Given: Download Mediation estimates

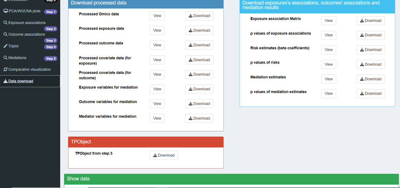Looking at the screenshot, I should pyautogui.click(x=371, y=79).
